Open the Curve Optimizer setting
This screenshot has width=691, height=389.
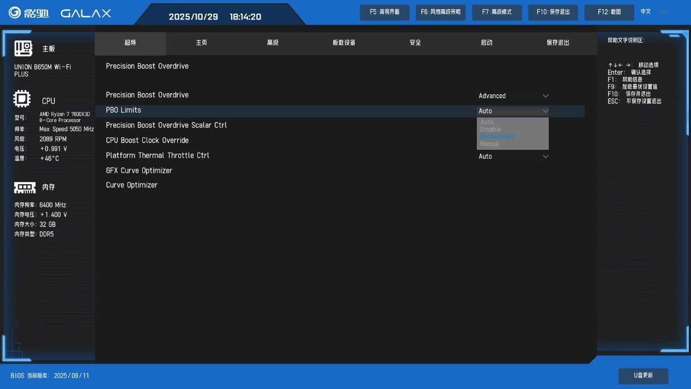click(131, 185)
